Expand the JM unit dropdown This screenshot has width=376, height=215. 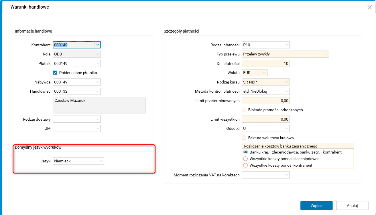click(x=97, y=128)
